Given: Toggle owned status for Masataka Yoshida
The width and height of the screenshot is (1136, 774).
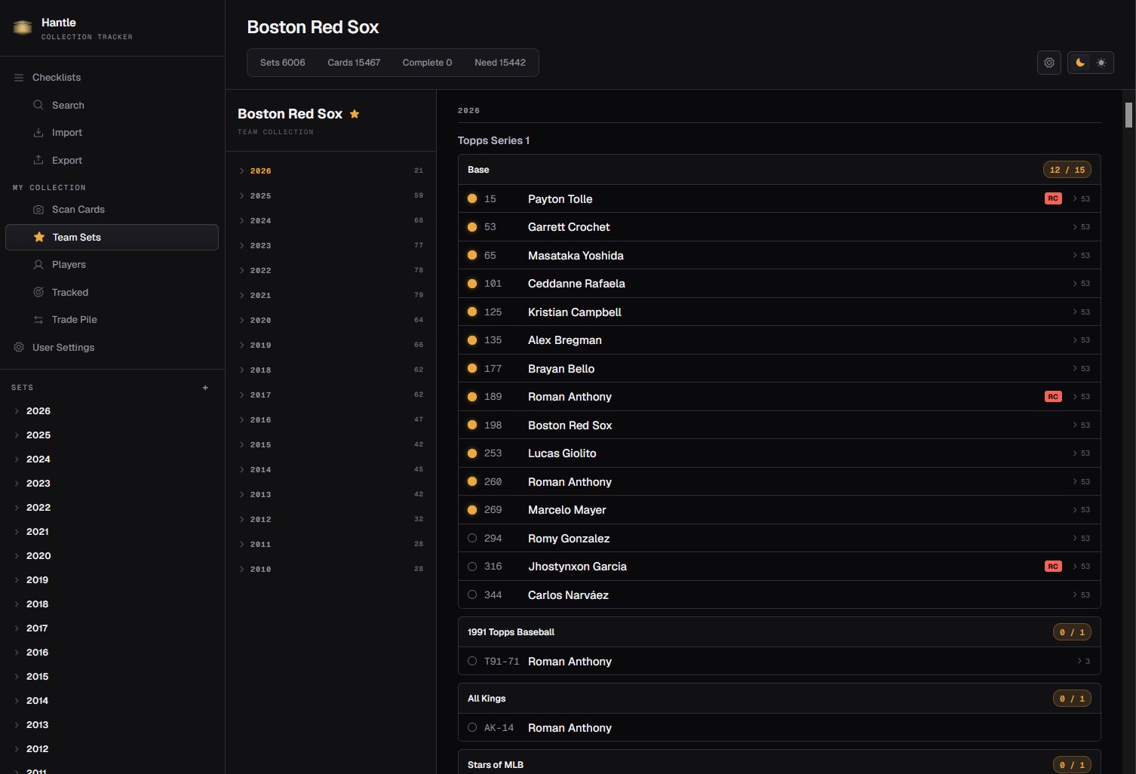Looking at the screenshot, I should (x=472, y=255).
